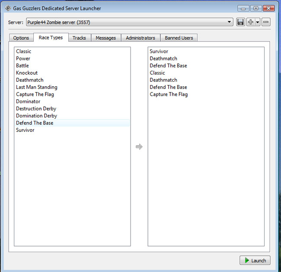Switch to the Options tab
This screenshot has height=272, width=281.
[x=21, y=38]
